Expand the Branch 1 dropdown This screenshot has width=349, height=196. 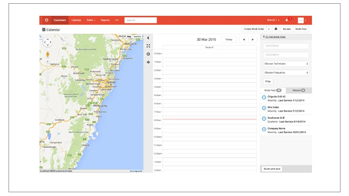(x=273, y=20)
